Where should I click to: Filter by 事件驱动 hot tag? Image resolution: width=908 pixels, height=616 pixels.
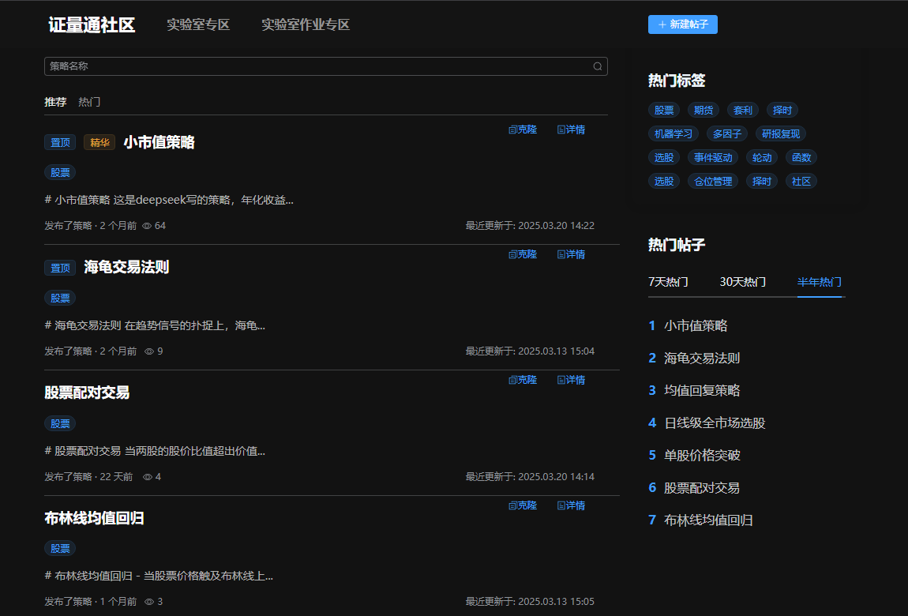click(713, 157)
